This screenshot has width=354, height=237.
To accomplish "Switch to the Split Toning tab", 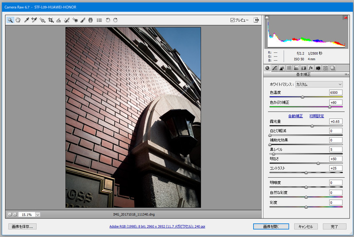I will coord(296,68).
